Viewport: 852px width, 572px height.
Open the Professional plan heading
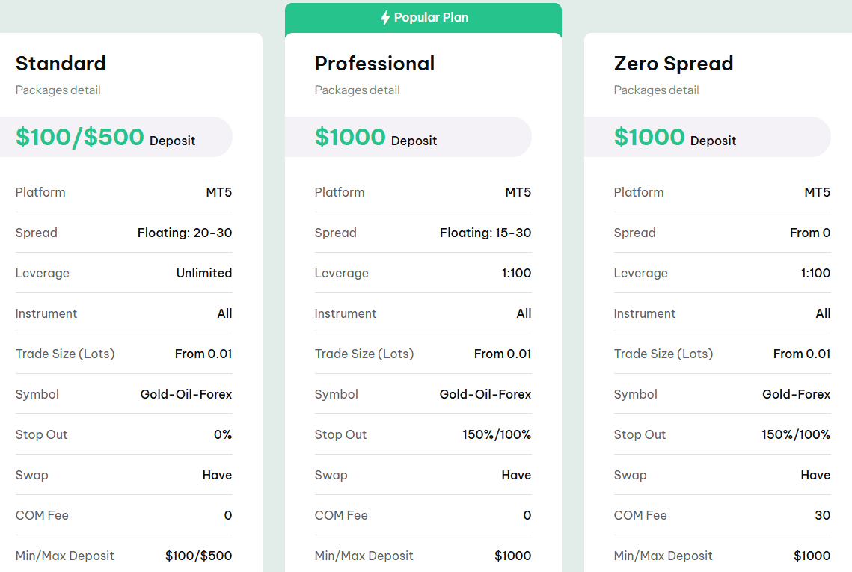point(374,64)
